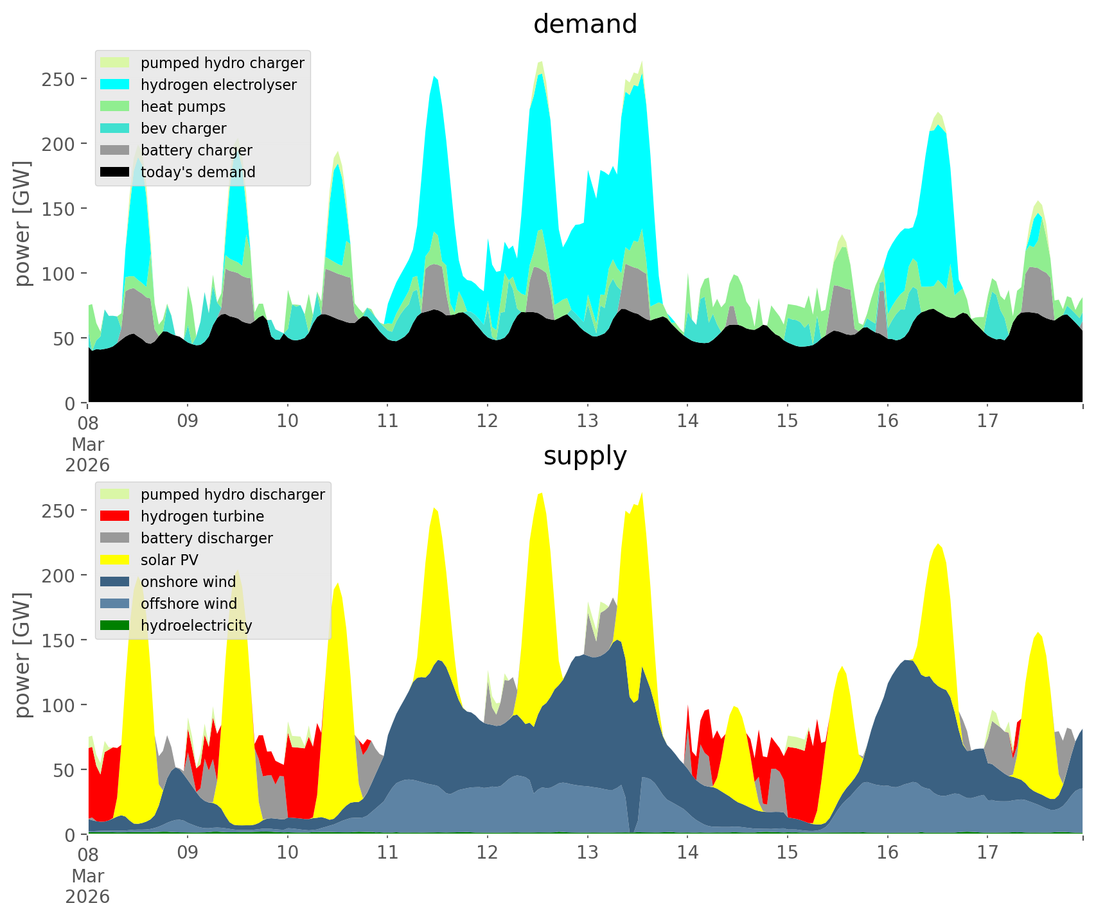Click the green hydroelectricity legend swatch
1096x919 pixels.
(x=115, y=626)
